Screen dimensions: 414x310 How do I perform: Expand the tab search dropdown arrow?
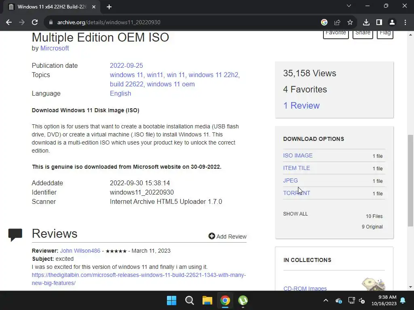(349, 6)
